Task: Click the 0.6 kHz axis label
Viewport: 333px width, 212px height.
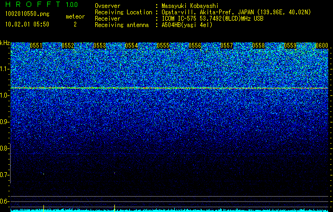Action: point(4,201)
